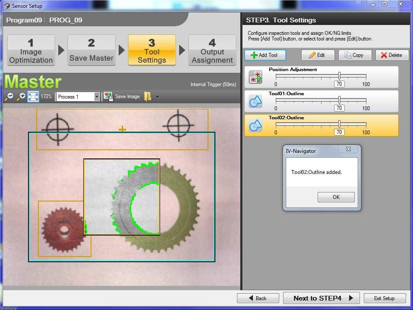Click the right crosshair target mark in image
Image resolution: width=413 pixels, height=310 pixels.
coord(179,126)
